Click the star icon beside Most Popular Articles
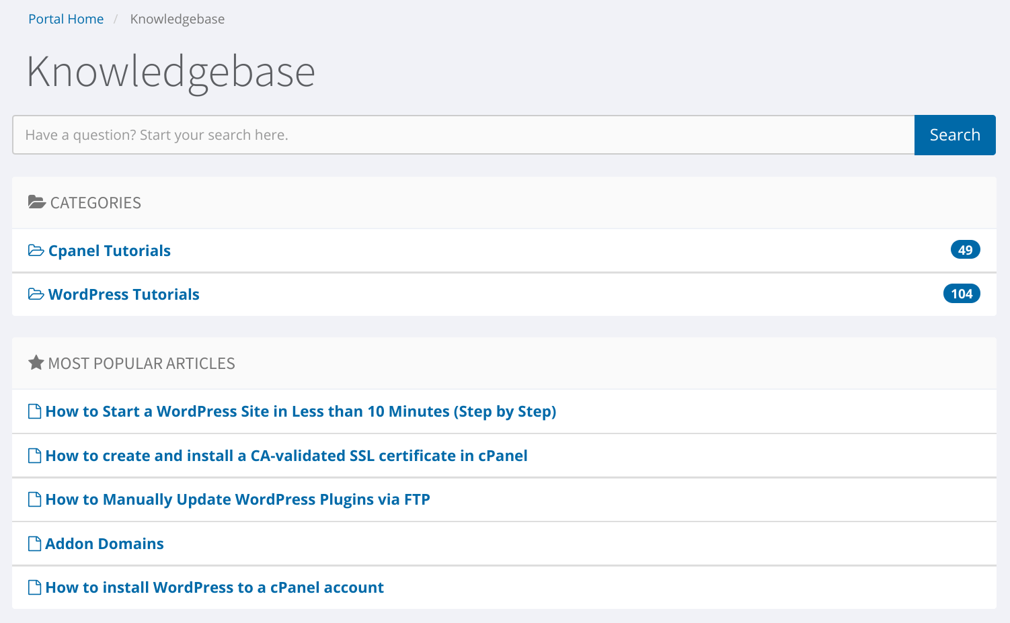The height and width of the screenshot is (623, 1010). (x=36, y=363)
